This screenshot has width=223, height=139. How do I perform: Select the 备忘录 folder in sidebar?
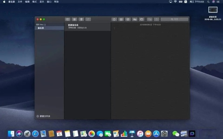[41, 28]
